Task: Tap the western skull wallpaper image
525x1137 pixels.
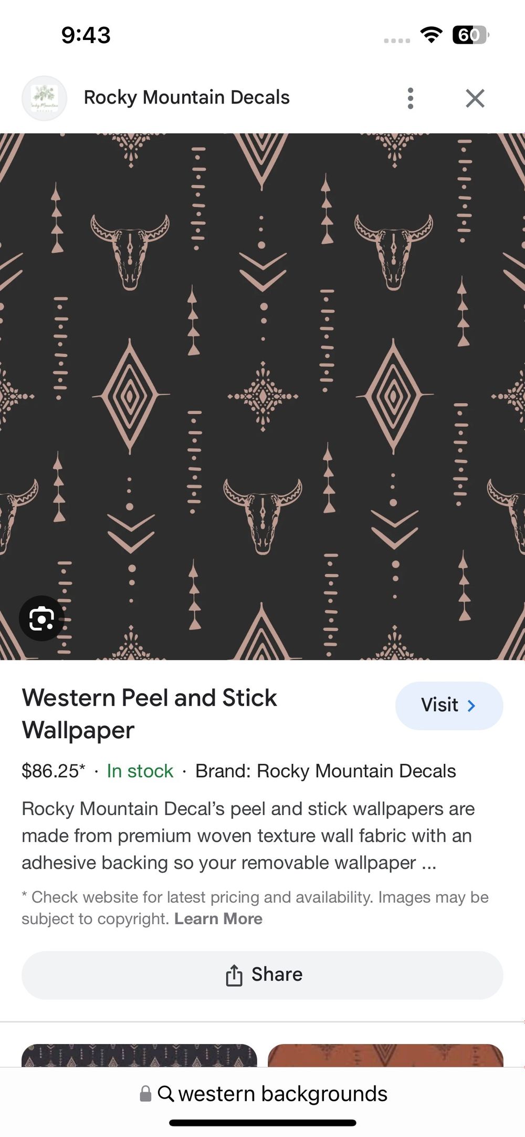Action: (x=262, y=397)
